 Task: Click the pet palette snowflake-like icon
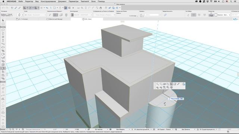(x=171, y=87)
